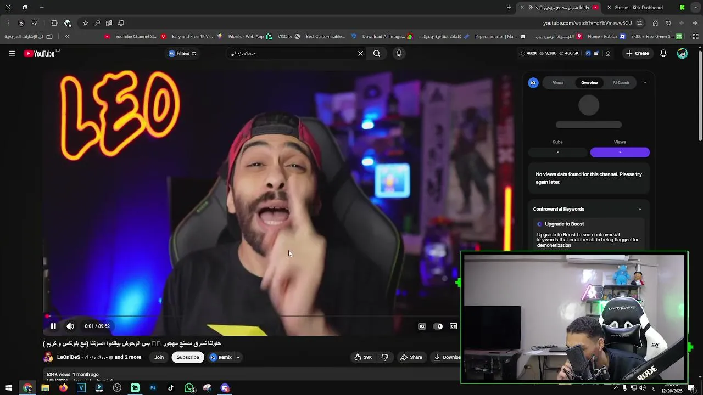The height and width of the screenshot is (395, 703).
Task: Download the video
Action: tap(447, 357)
